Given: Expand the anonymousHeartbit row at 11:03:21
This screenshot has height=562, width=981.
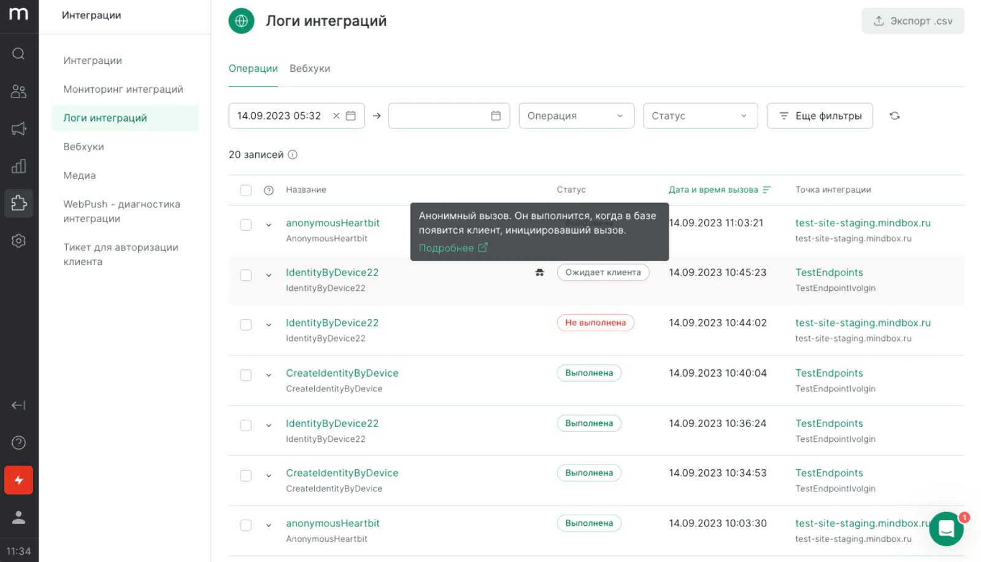Looking at the screenshot, I should click(x=269, y=225).
